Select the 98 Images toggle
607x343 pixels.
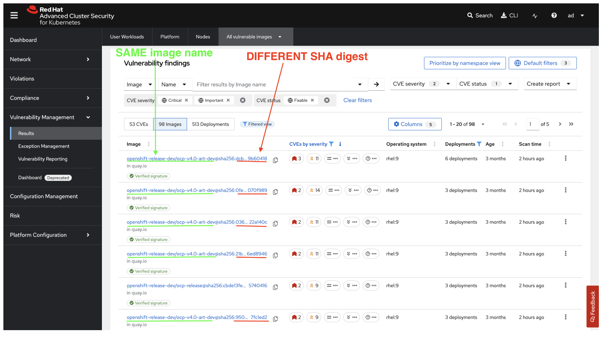coord(170,124)
